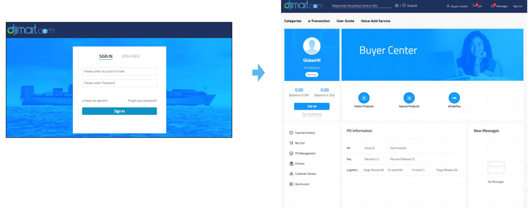
Task: Click the blue Sign In button
Action: [119, 111]
